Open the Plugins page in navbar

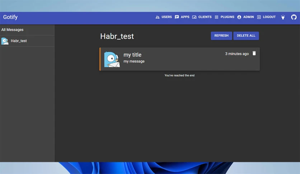(x=224, y=17)
